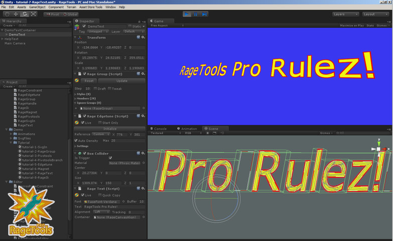Viewport: 393px width, 241px height.
Task: Click the Reset button
Action: (89, 81)
